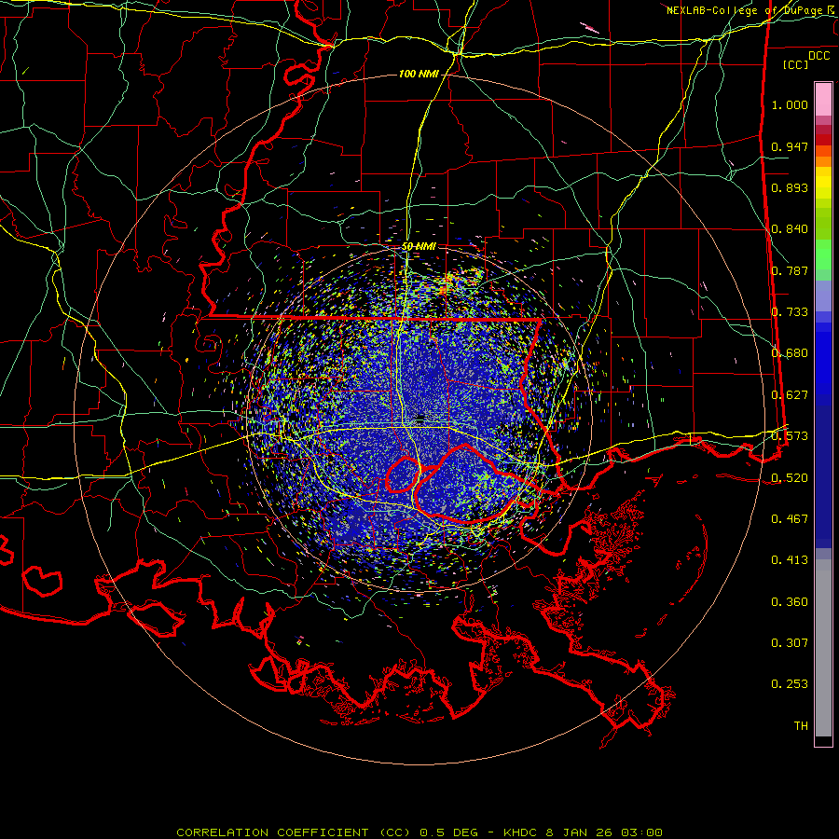The image size is (839, 839).
Task: Click the 100 NMI range ring label
Action: [x=419, y=74]
